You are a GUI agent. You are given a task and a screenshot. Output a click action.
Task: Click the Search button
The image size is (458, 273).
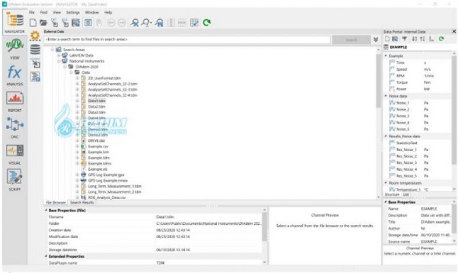tap(352, 39)
